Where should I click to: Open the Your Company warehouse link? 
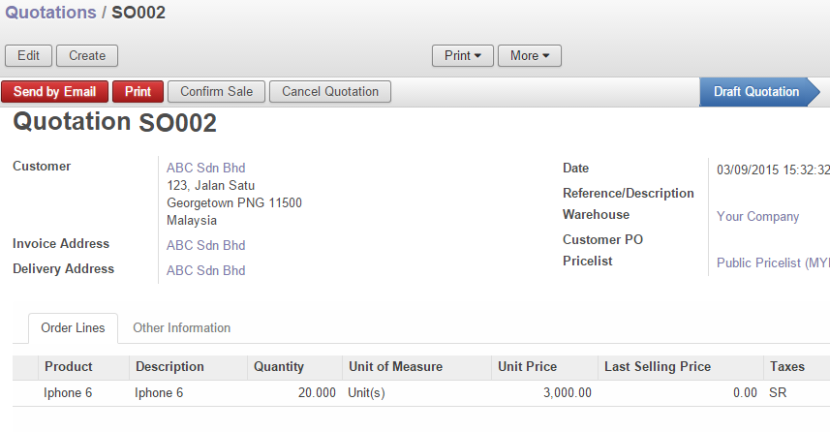tap(757, 217)
